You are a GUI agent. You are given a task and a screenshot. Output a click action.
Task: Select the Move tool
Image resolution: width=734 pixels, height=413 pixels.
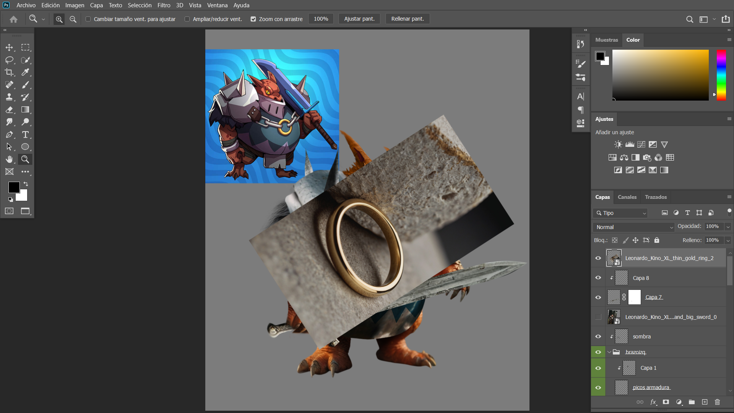click(9, 47)
